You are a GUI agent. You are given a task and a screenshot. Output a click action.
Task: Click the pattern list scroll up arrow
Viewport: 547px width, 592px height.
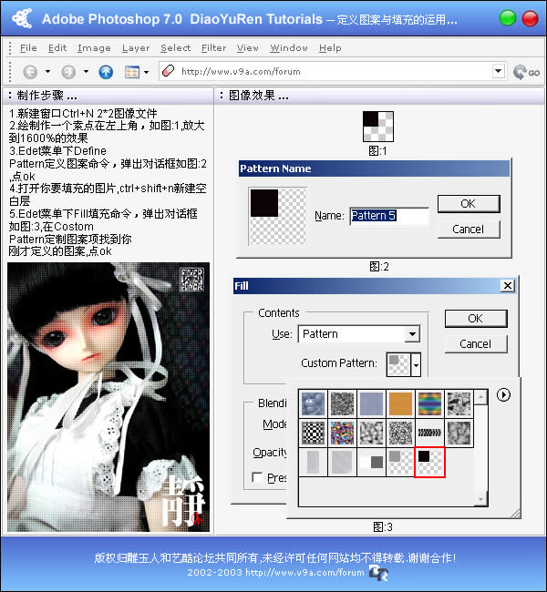480,397
